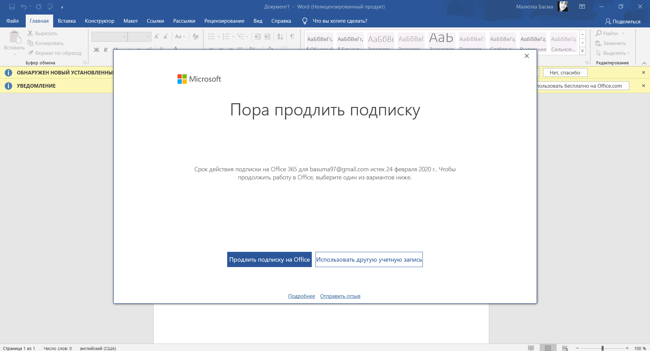Switch to Read Mode view icon
The height and width of the screenshot is (351, 650).
pyautogui.click(x=531, y=348)
